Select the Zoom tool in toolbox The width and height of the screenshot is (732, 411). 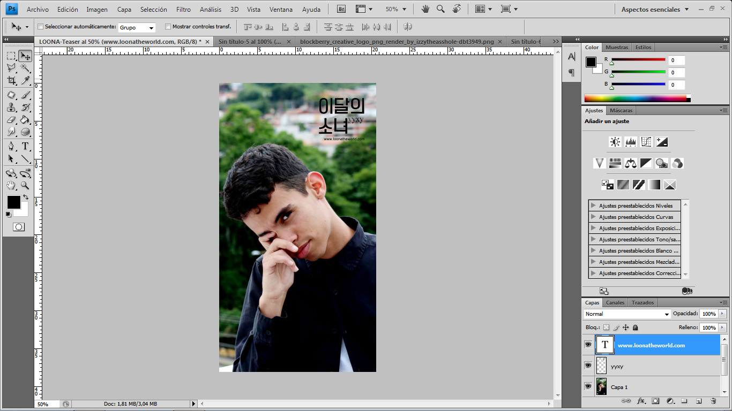pos(25,185)
